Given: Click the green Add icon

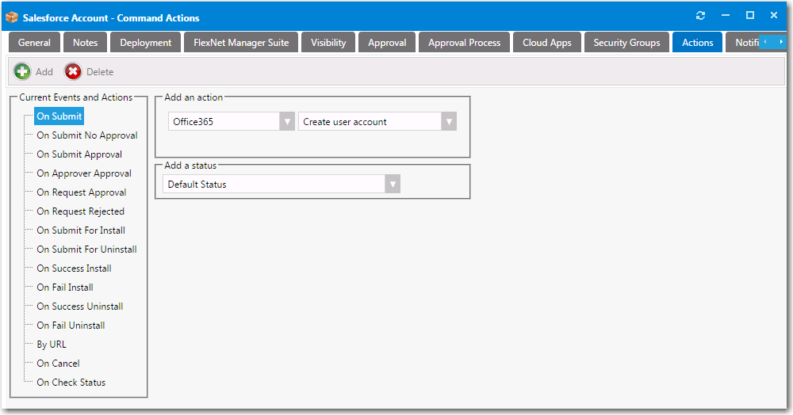Looking at the screenshot, I should (x=22, y=72).
